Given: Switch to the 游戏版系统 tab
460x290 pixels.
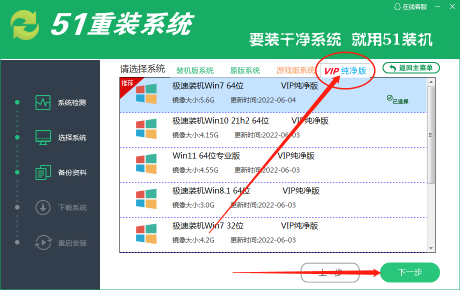Looking at the screenshot, I should [295, 70].
